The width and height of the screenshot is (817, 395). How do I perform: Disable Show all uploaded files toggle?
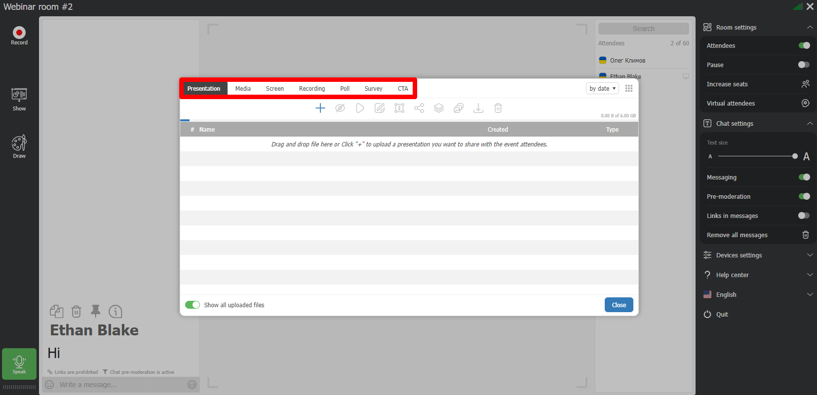[x=193, y=305]
